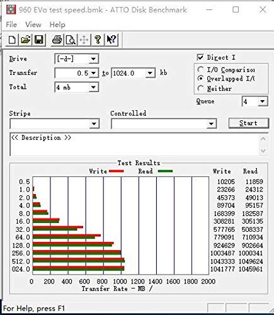
Task: Click the 128.0 transfer size row label
Action: (21, 246)
